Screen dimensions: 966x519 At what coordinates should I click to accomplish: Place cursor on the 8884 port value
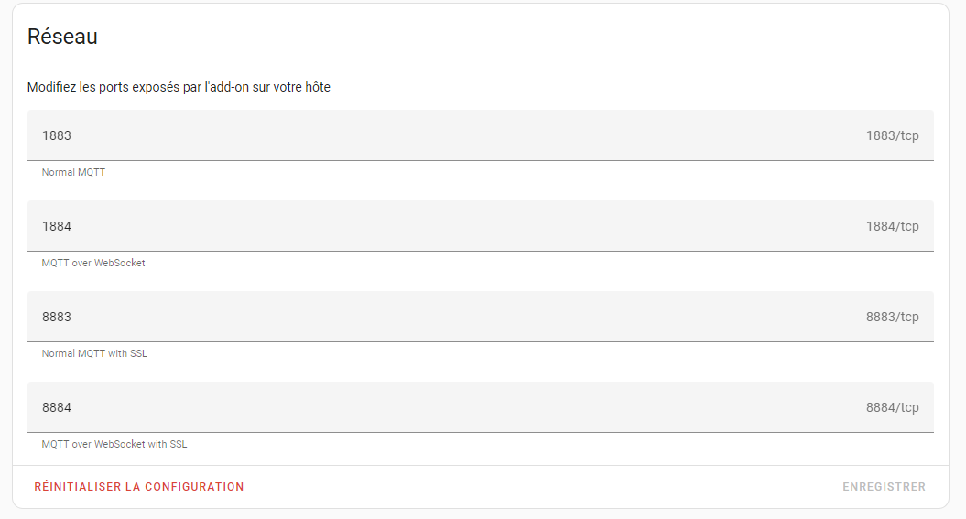(57, 407)
